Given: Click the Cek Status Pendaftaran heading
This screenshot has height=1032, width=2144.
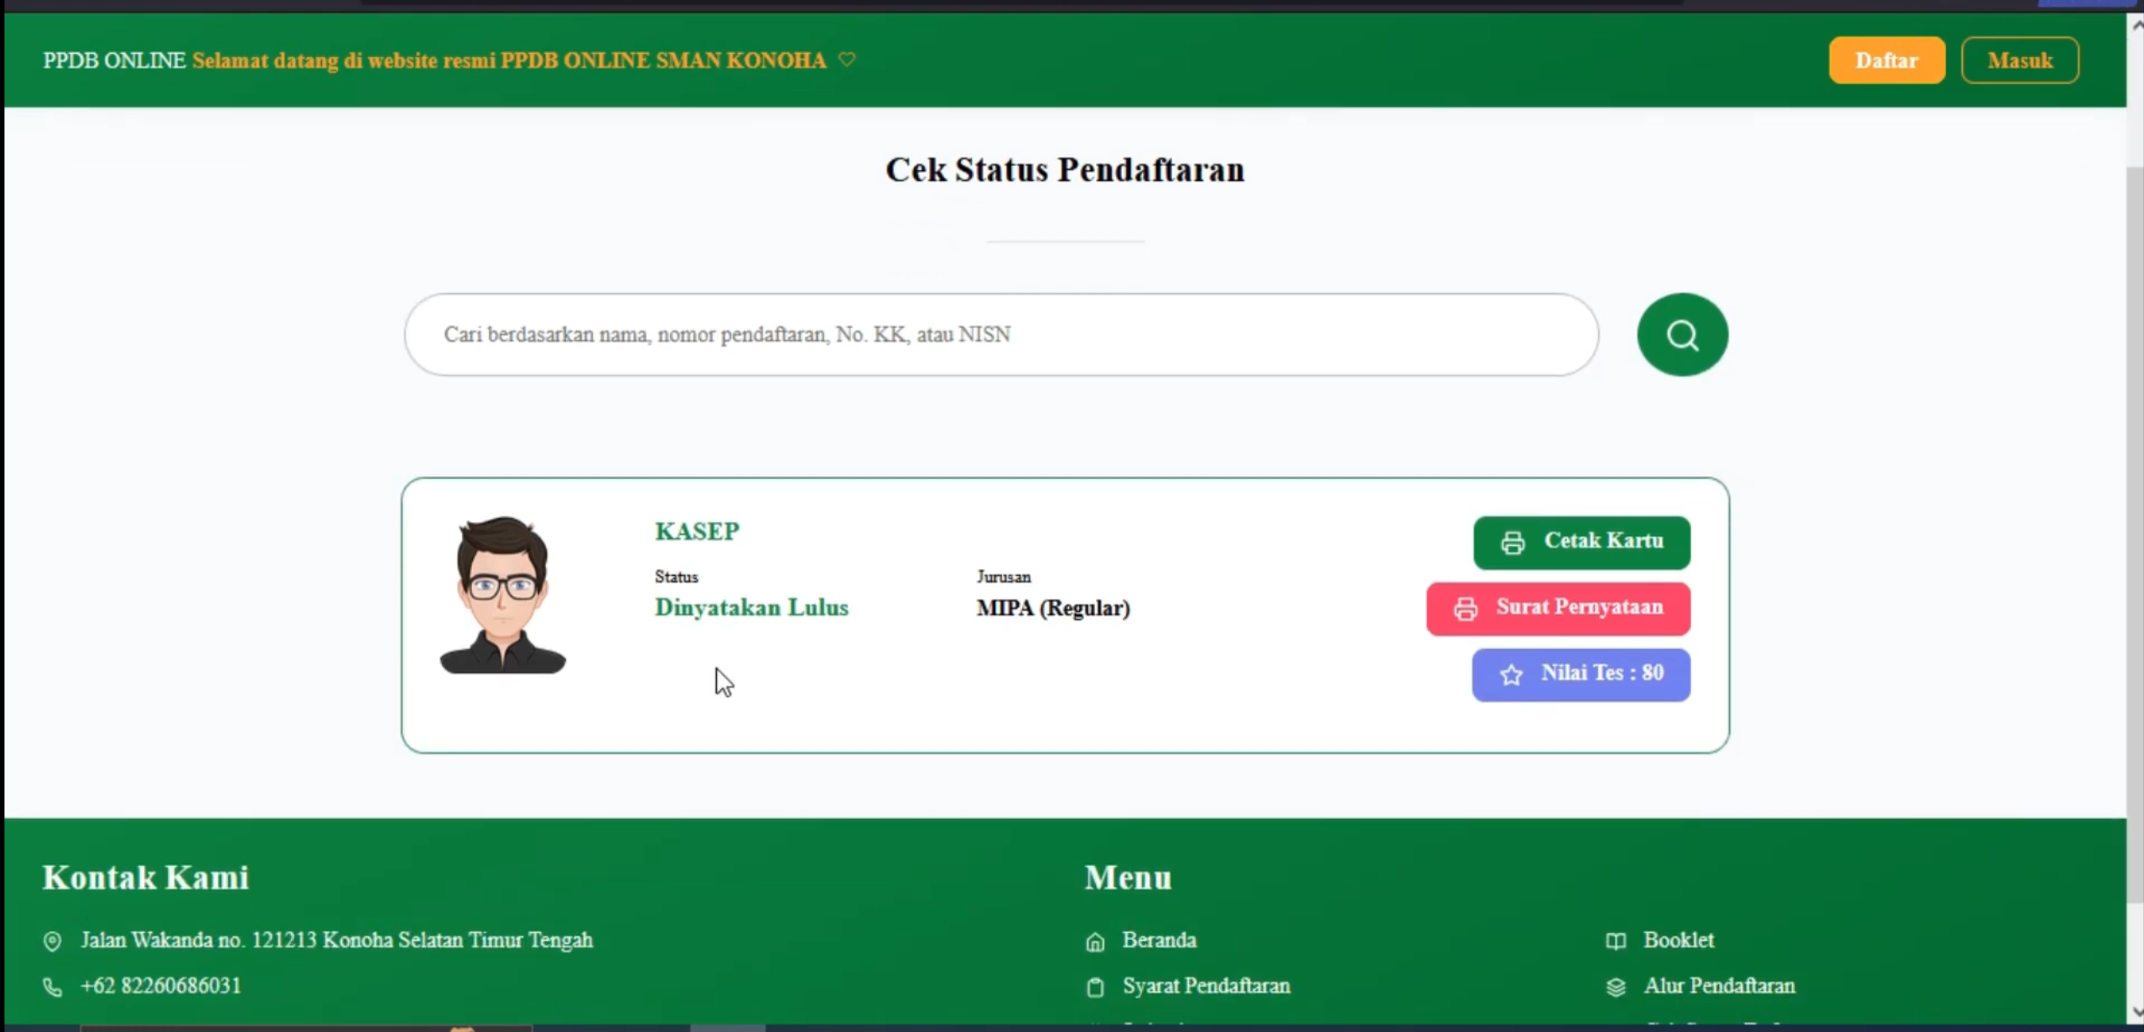Looking at the screenshot, I should coord(1065,170).
